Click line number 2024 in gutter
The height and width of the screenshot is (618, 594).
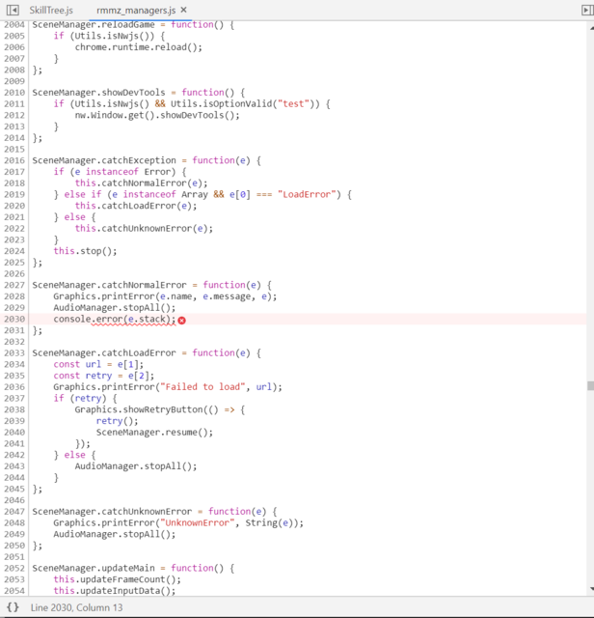14,251
